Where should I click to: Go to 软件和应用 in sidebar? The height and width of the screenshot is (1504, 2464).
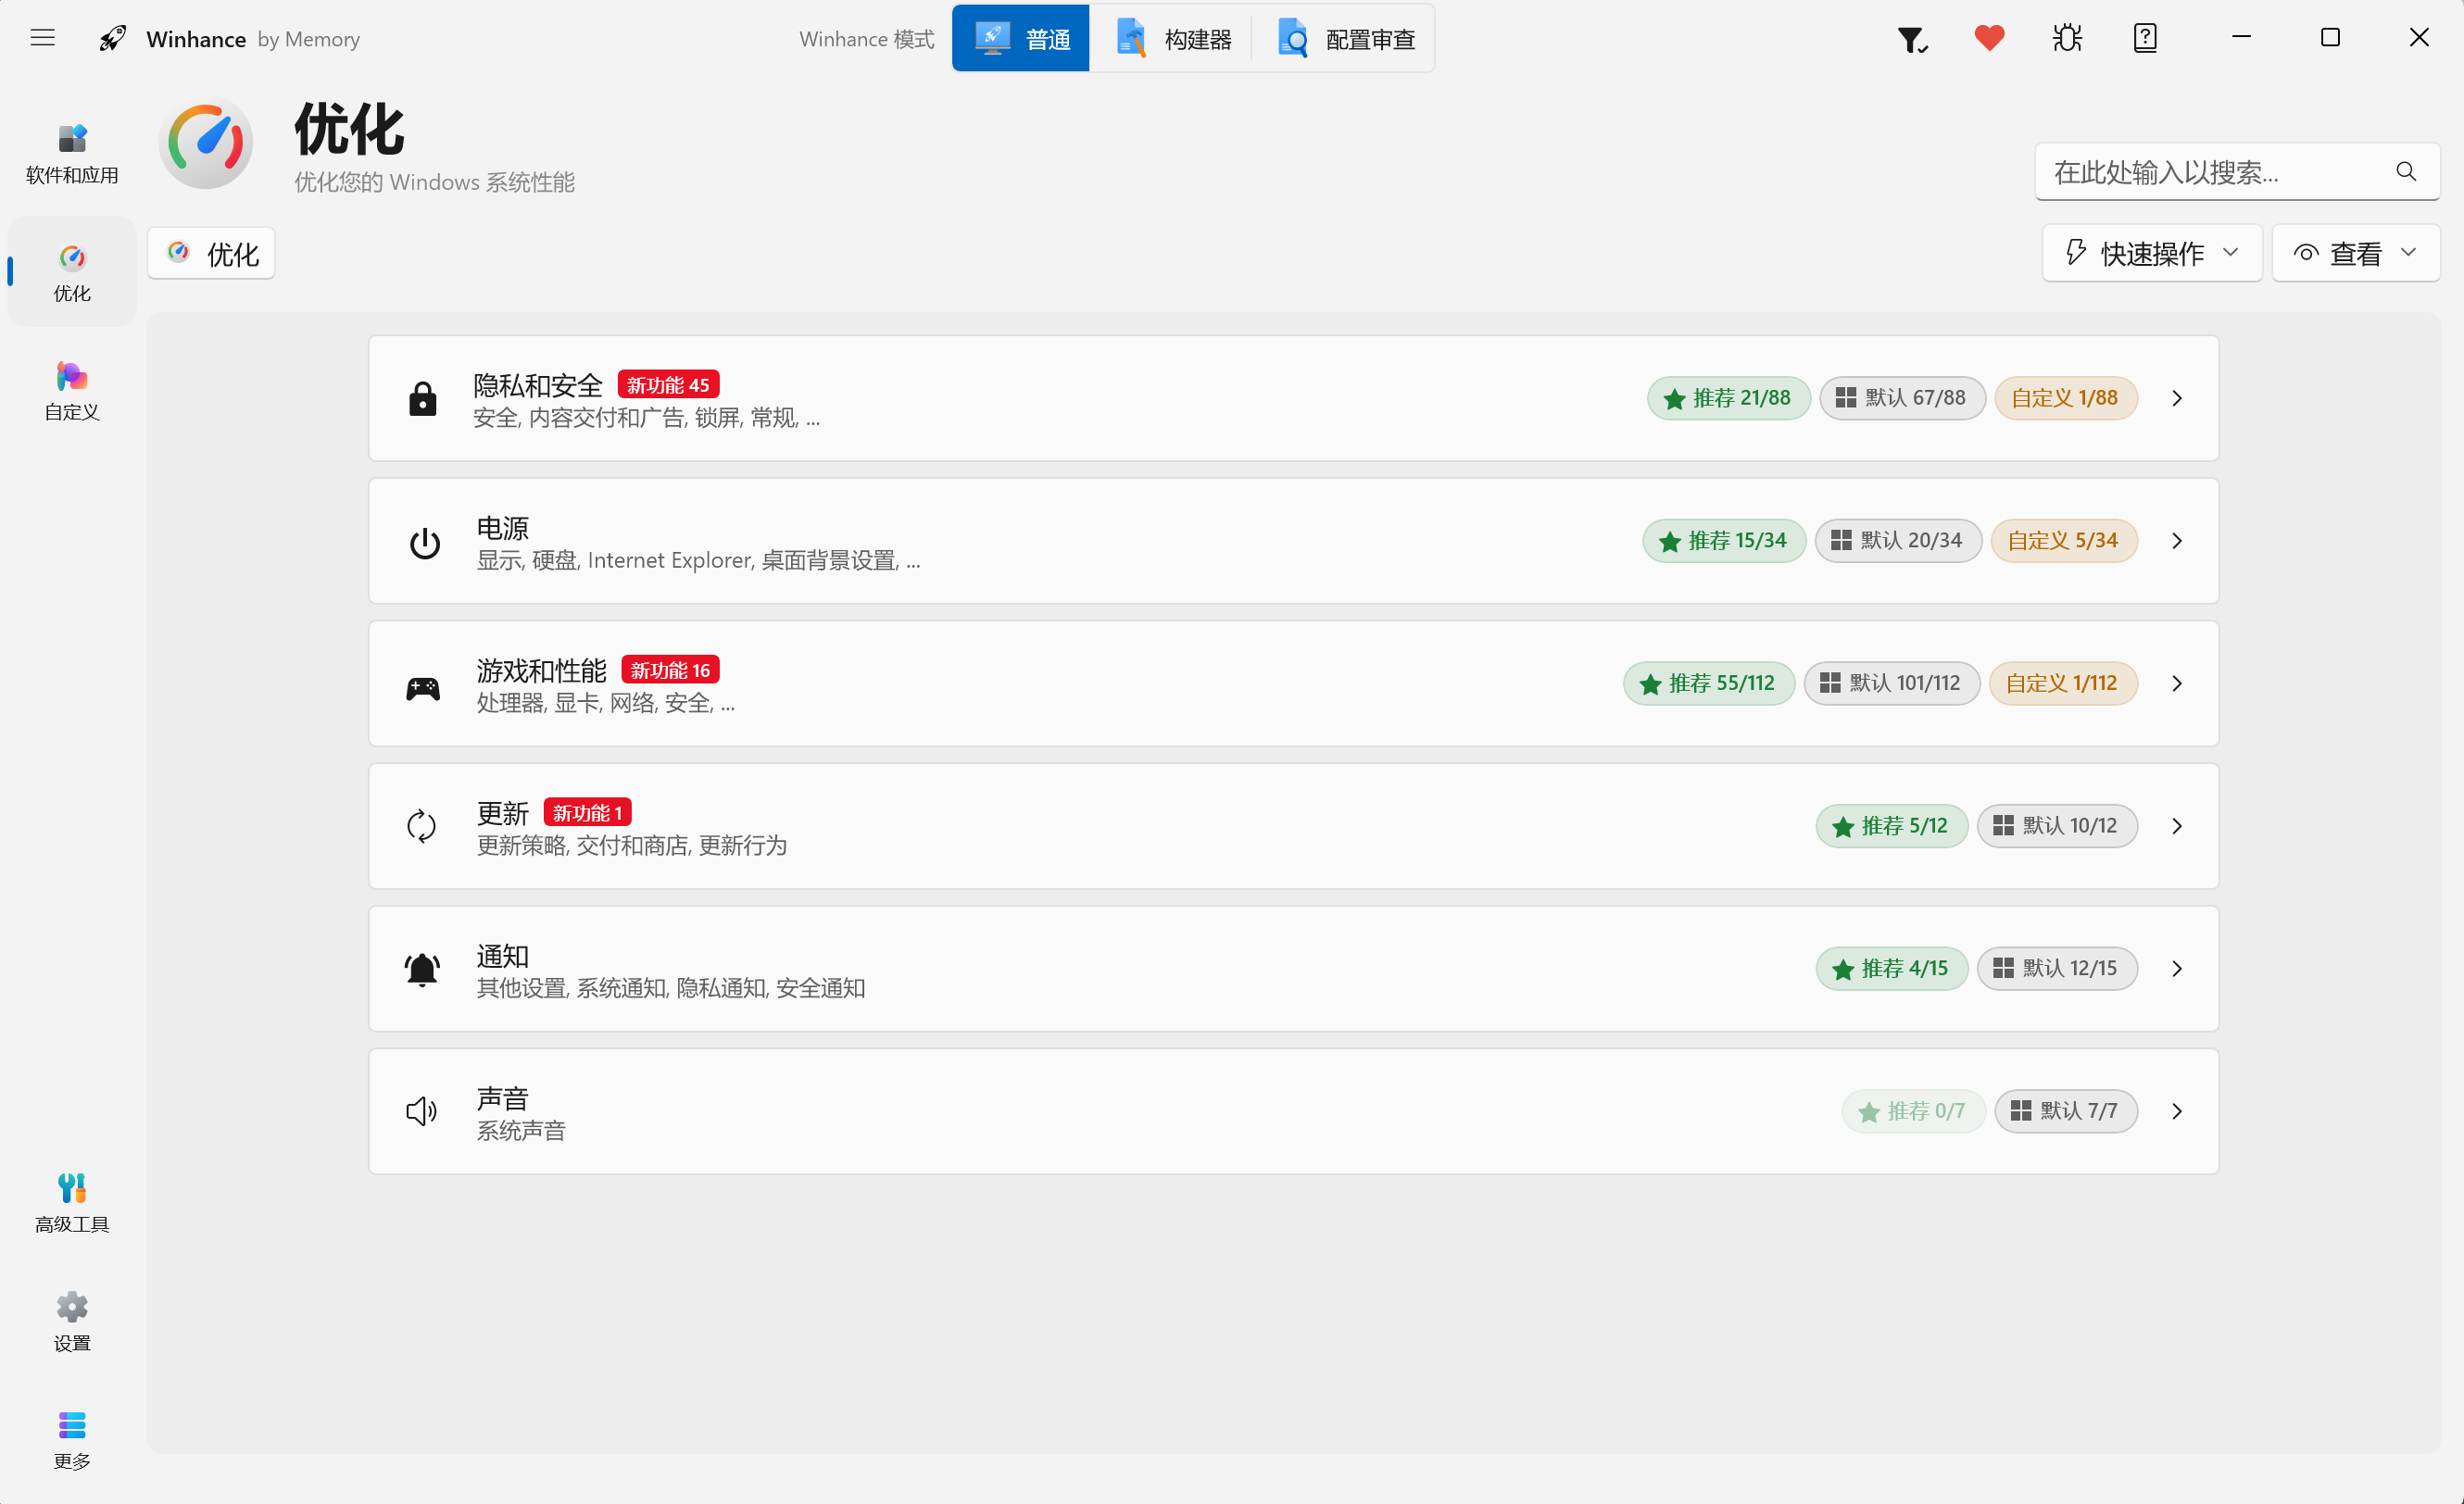(x=72, y=153)
